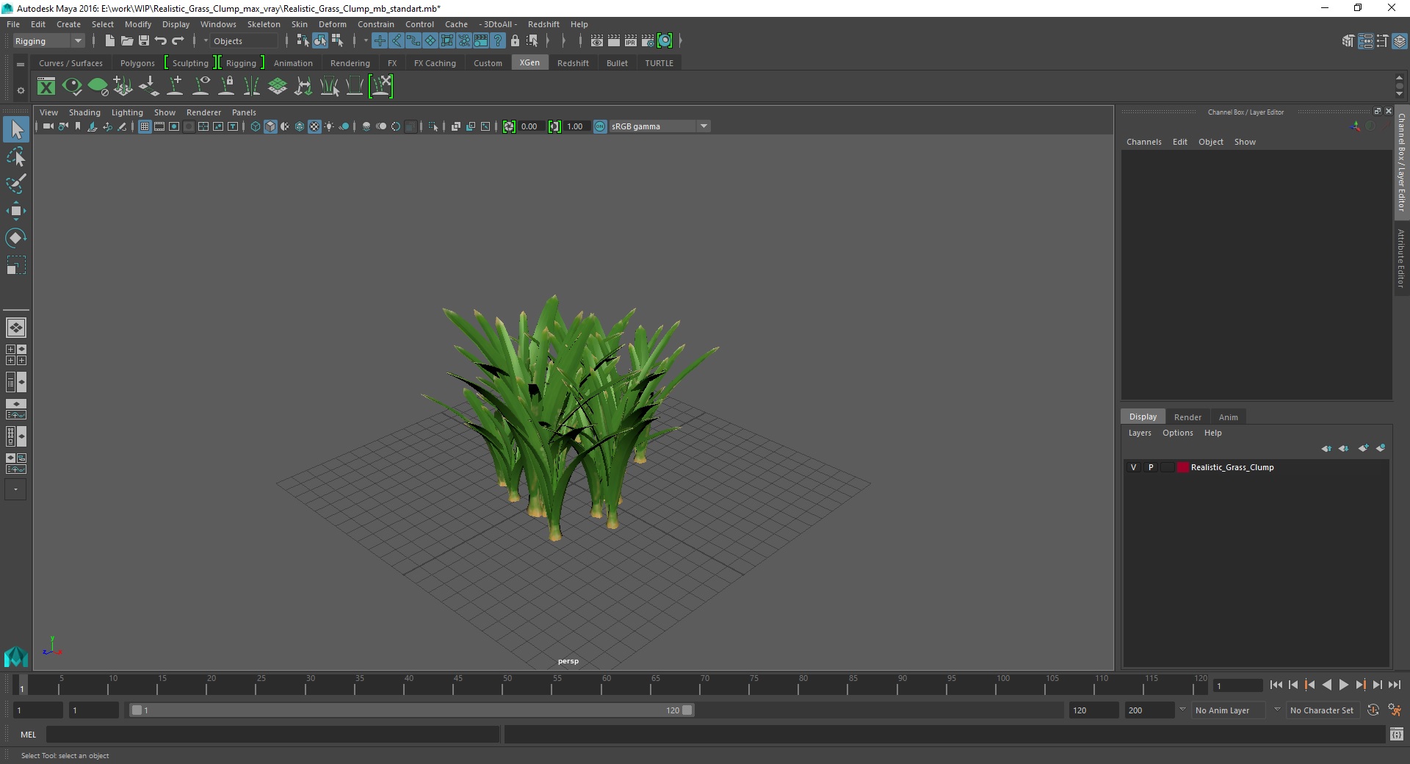Image resolution: width=1410 pixels, height=764 pixels.
Task: Open the shelf options gear menu
Action: click(21, 90)
